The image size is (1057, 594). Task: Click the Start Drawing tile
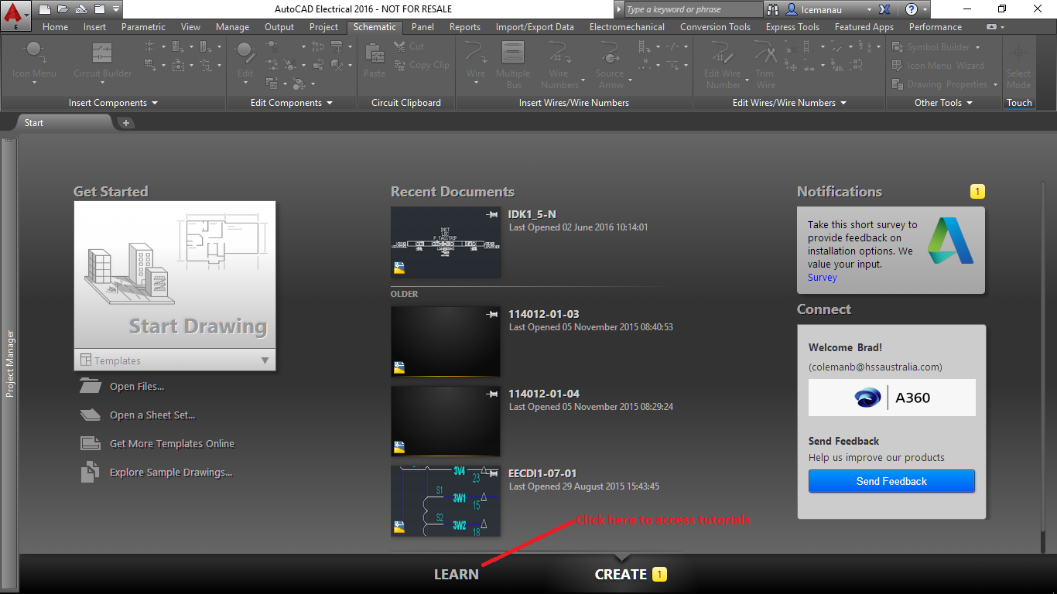pos(175,275)
